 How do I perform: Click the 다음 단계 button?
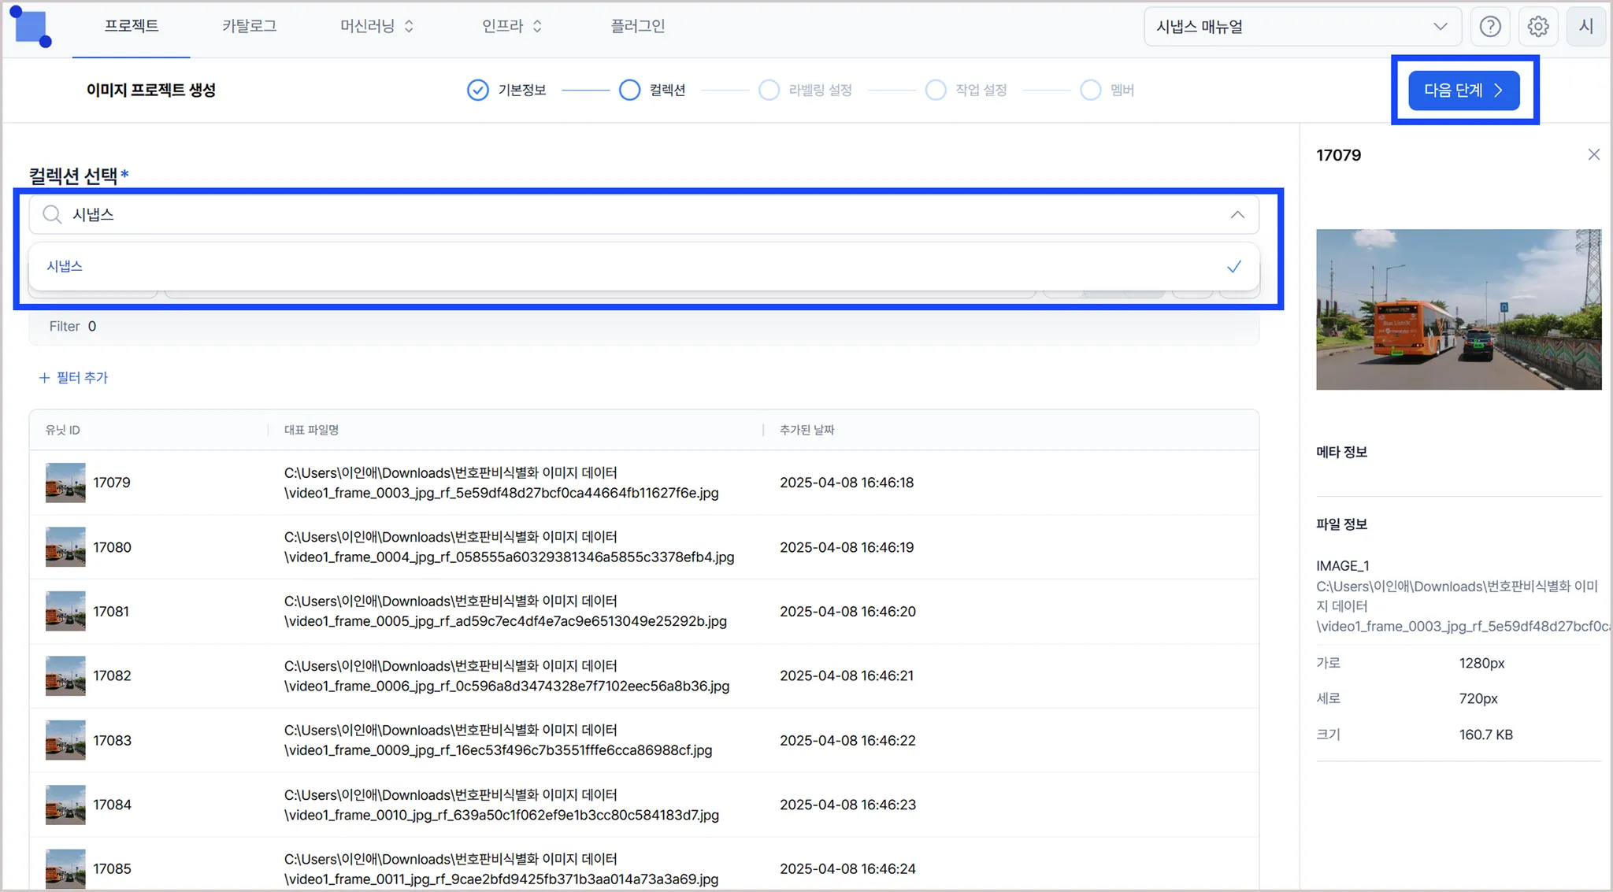[1463, 90]
